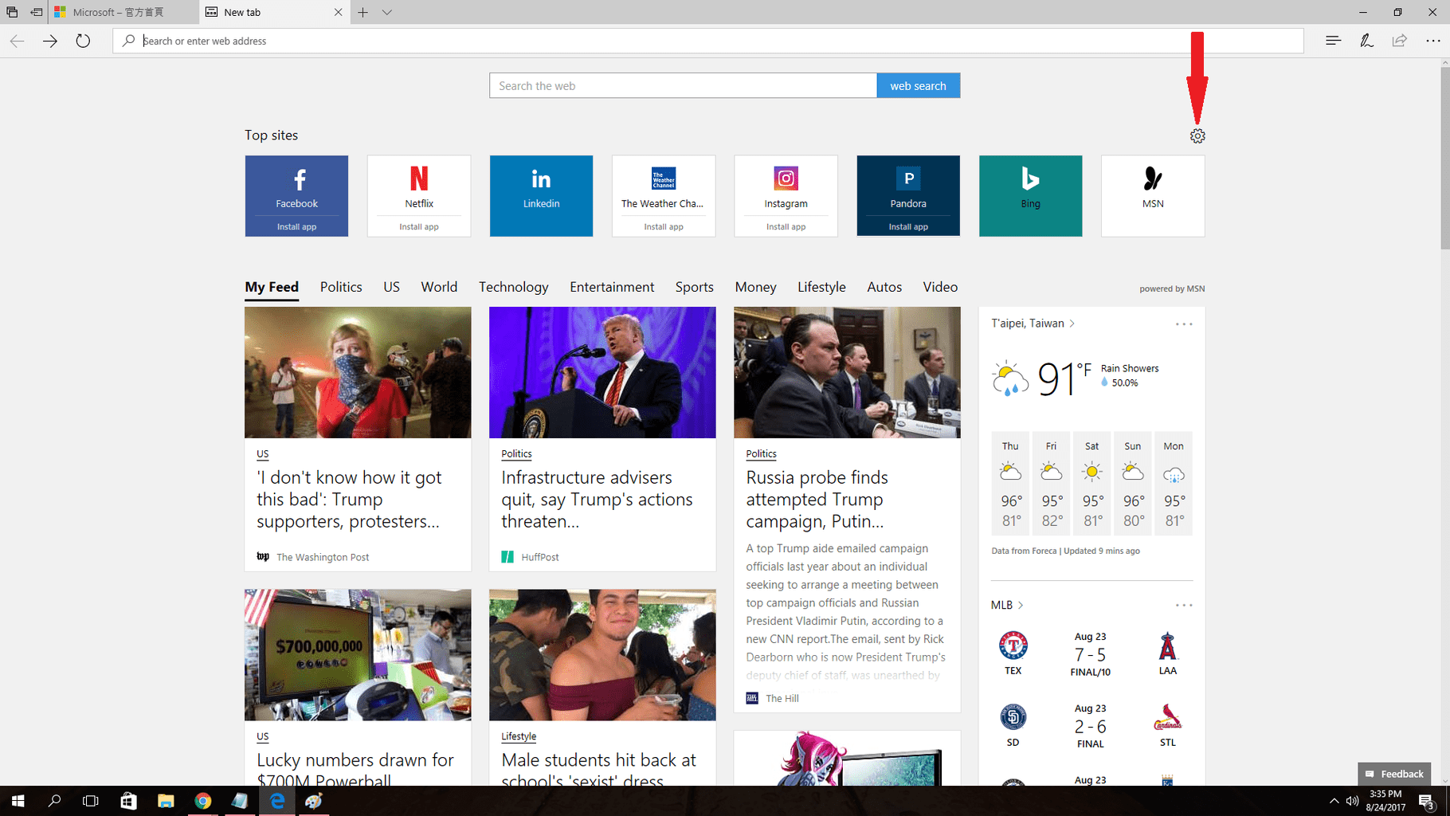Close the New tab tab
1450x816 pixels.
pyautogui.click(x=338, y=12)
